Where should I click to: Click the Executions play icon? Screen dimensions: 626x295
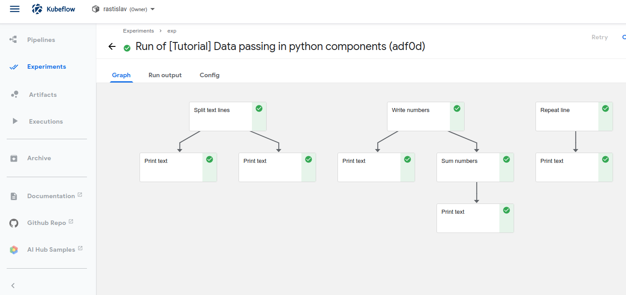click(x=15, y=121)
